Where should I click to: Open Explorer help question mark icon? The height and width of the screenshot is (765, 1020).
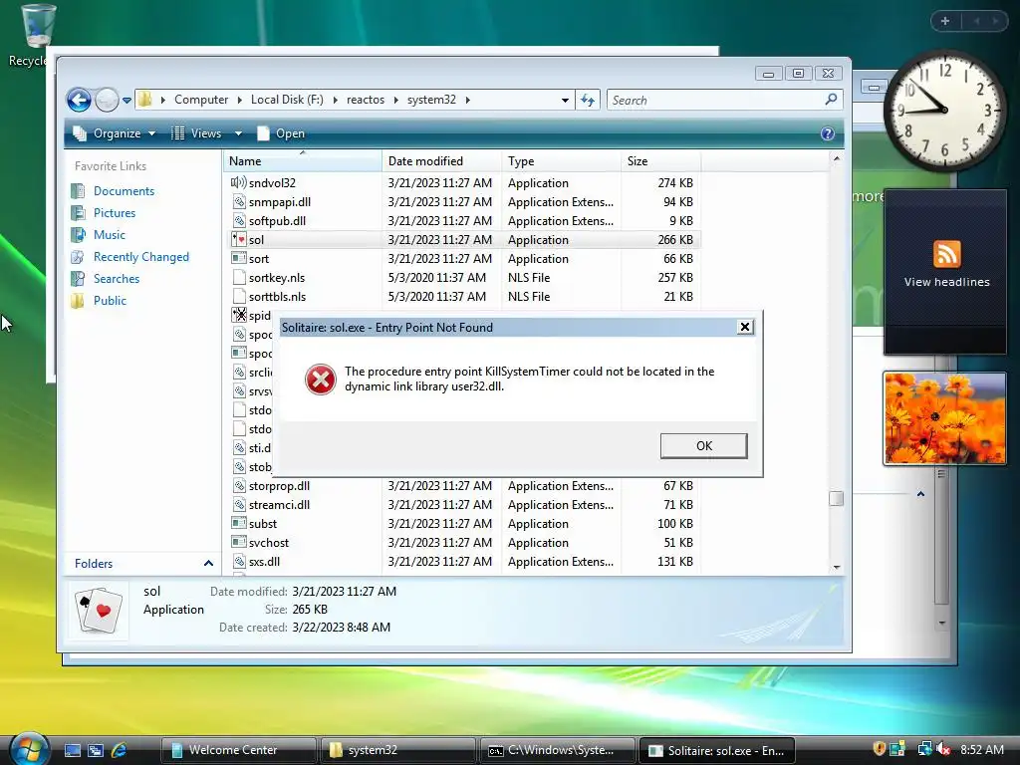(x=828, y=133)
